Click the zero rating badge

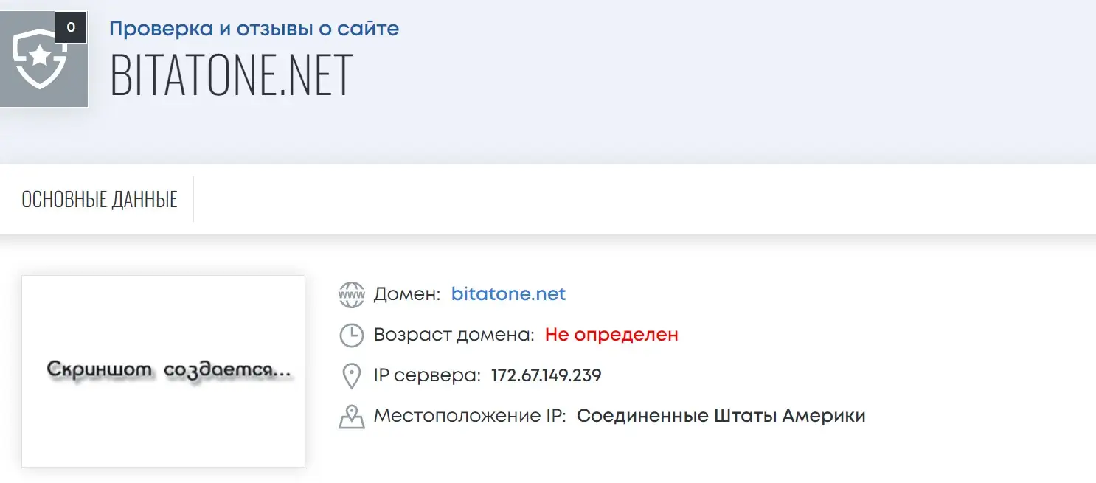(71, 27)
